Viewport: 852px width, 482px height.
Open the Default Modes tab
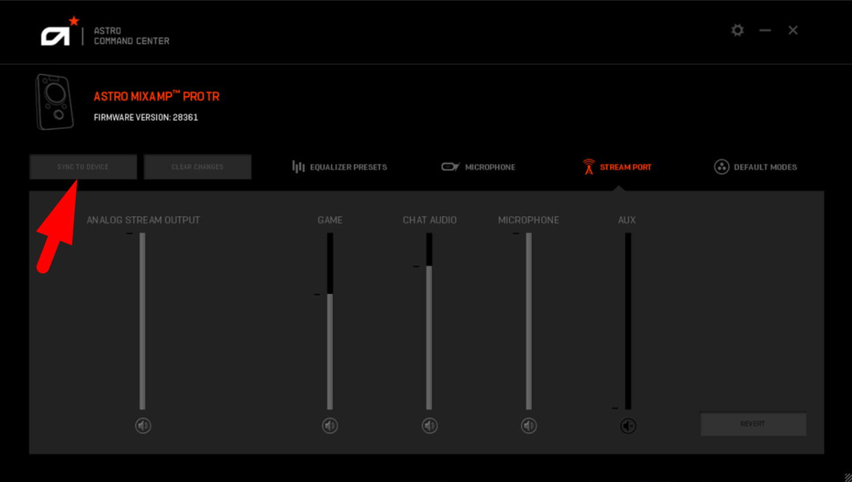pyautogui.click(x=756, y=167)
